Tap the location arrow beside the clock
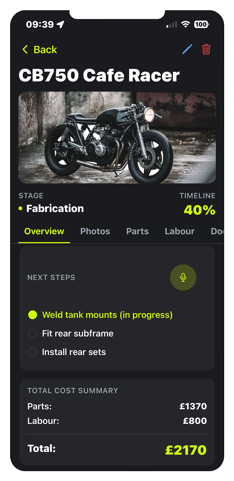234x481 pixels. [x=60, y=24]
